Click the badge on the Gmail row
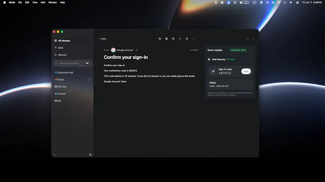Viewport: 325px width, 182px height. pyautogui.click(x=89, y=80)
